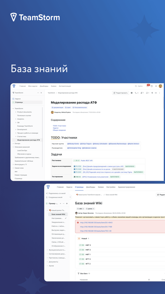
Task: Expand the Development tree node
Action: pos(16,129)
